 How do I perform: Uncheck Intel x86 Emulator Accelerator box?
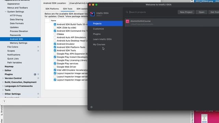(x=55, y=70)
